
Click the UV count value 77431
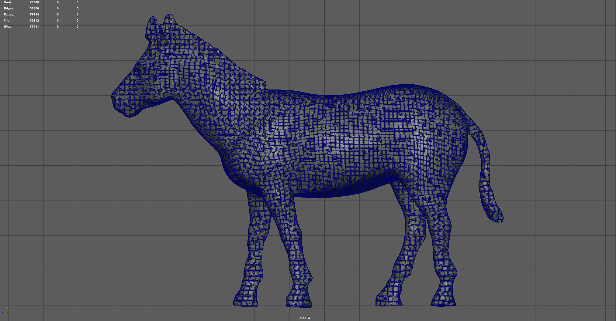(34, 27)
